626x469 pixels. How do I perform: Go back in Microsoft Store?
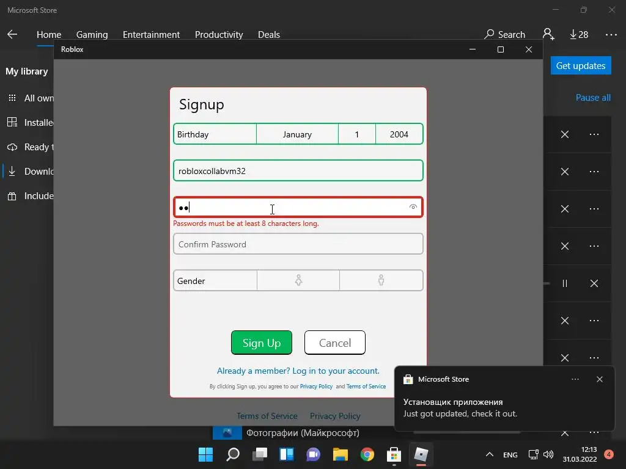(12, 34)
